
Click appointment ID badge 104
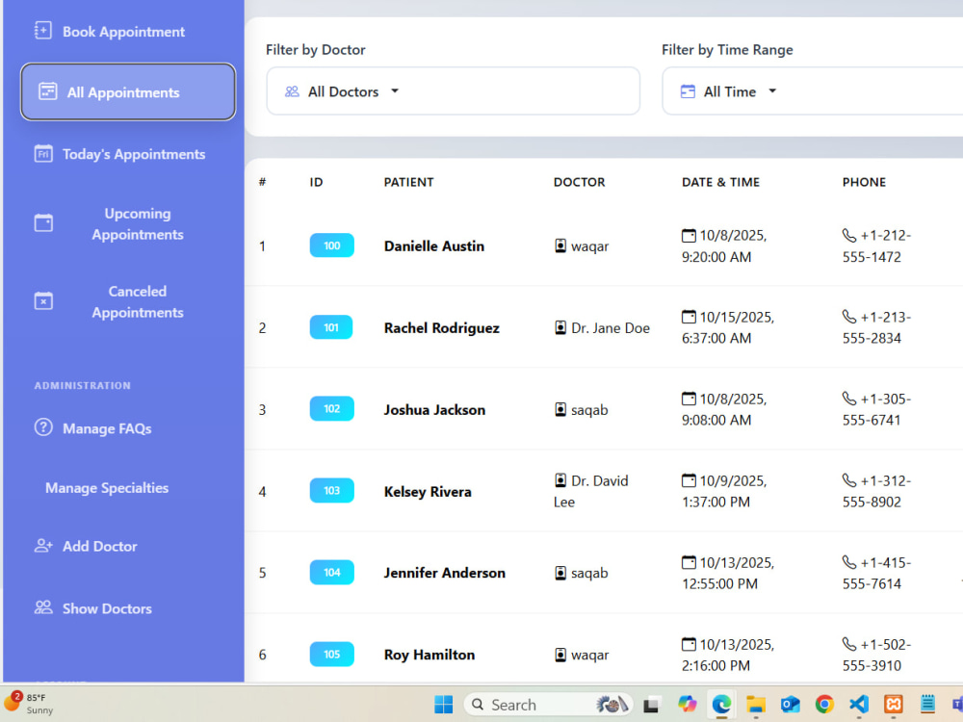331,572
